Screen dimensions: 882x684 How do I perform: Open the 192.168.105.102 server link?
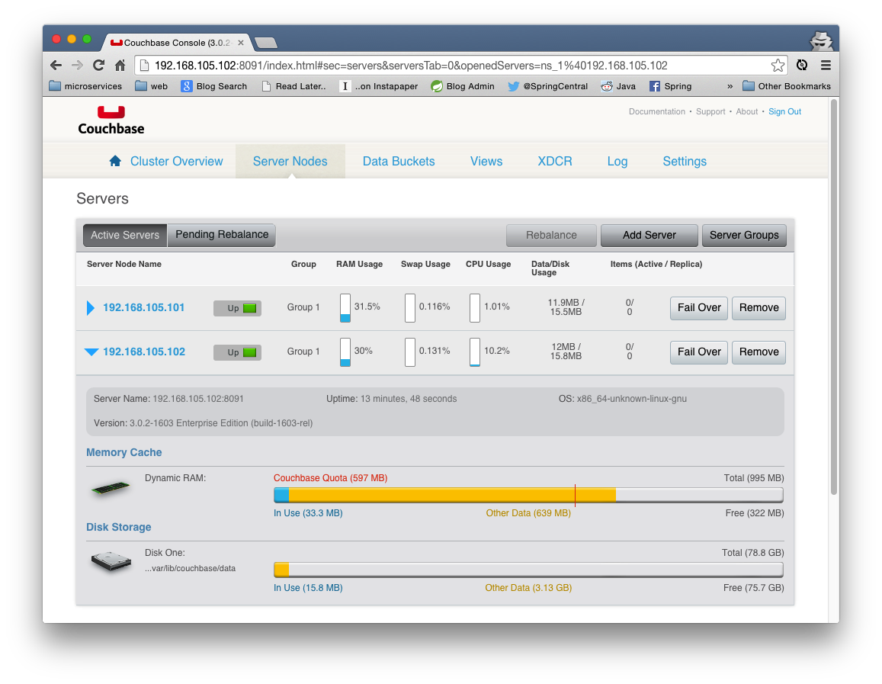coord(143,352)
